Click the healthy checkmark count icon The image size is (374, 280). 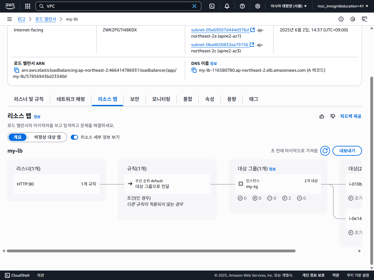pyautogui.click(x=240, y=198)
